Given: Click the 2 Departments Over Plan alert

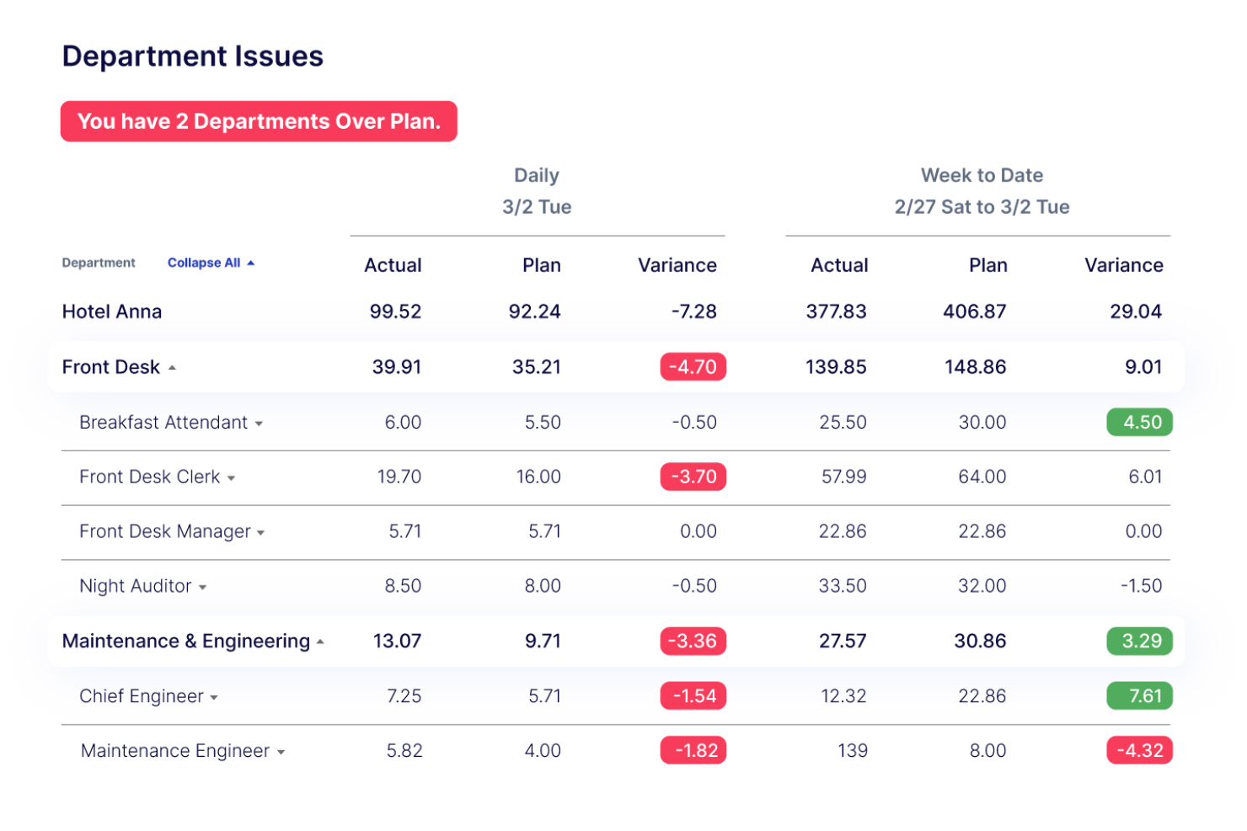Looking at the screenshot, I should click(259, 121).
